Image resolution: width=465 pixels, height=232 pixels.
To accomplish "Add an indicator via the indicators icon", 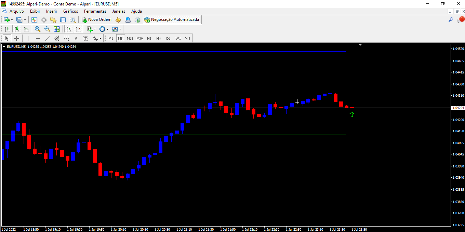I will [x=90, y=29].
